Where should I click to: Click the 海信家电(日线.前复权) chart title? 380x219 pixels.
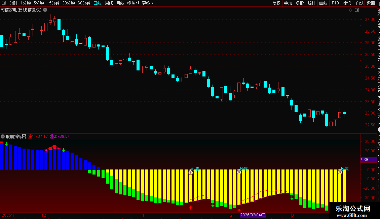click(x=21, y=10)
